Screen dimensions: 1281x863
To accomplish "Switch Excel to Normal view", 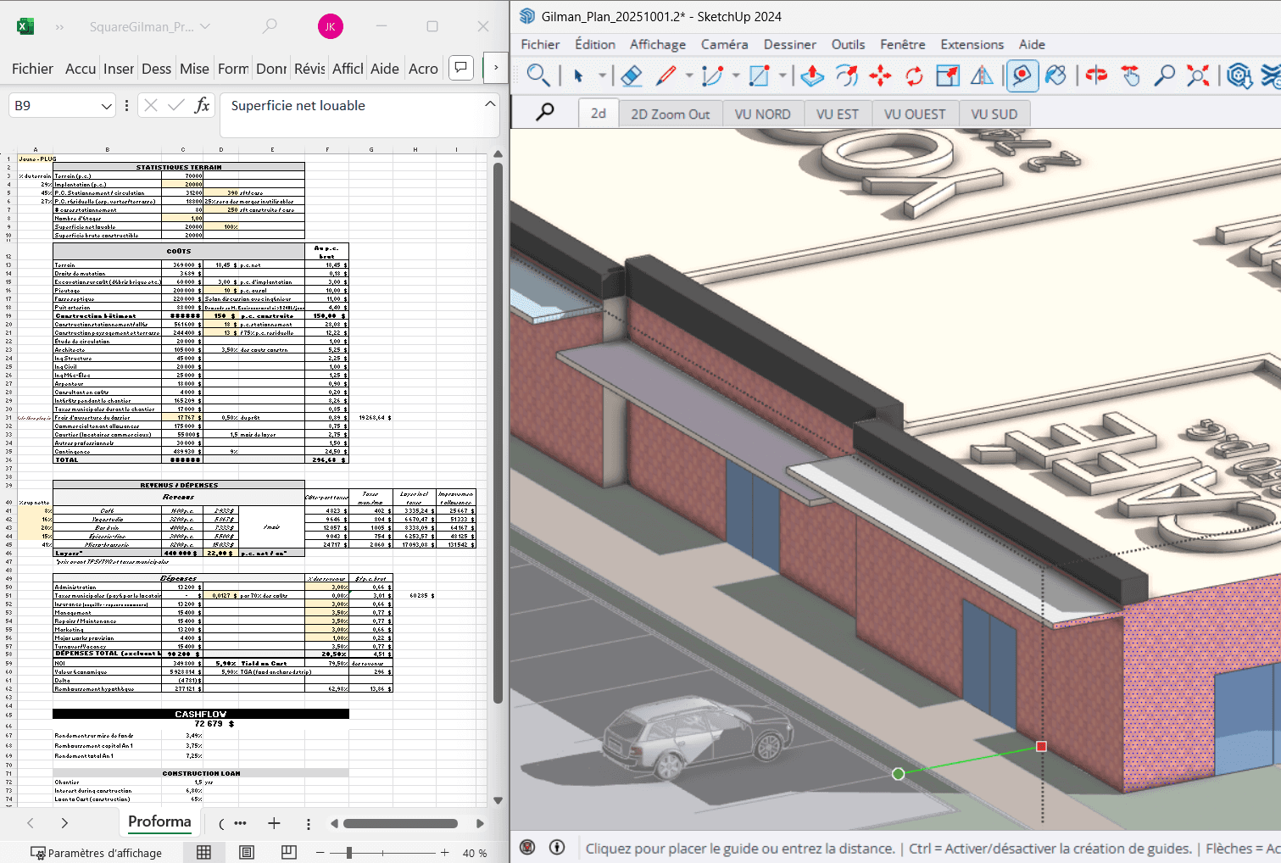I will pos(204,852).
